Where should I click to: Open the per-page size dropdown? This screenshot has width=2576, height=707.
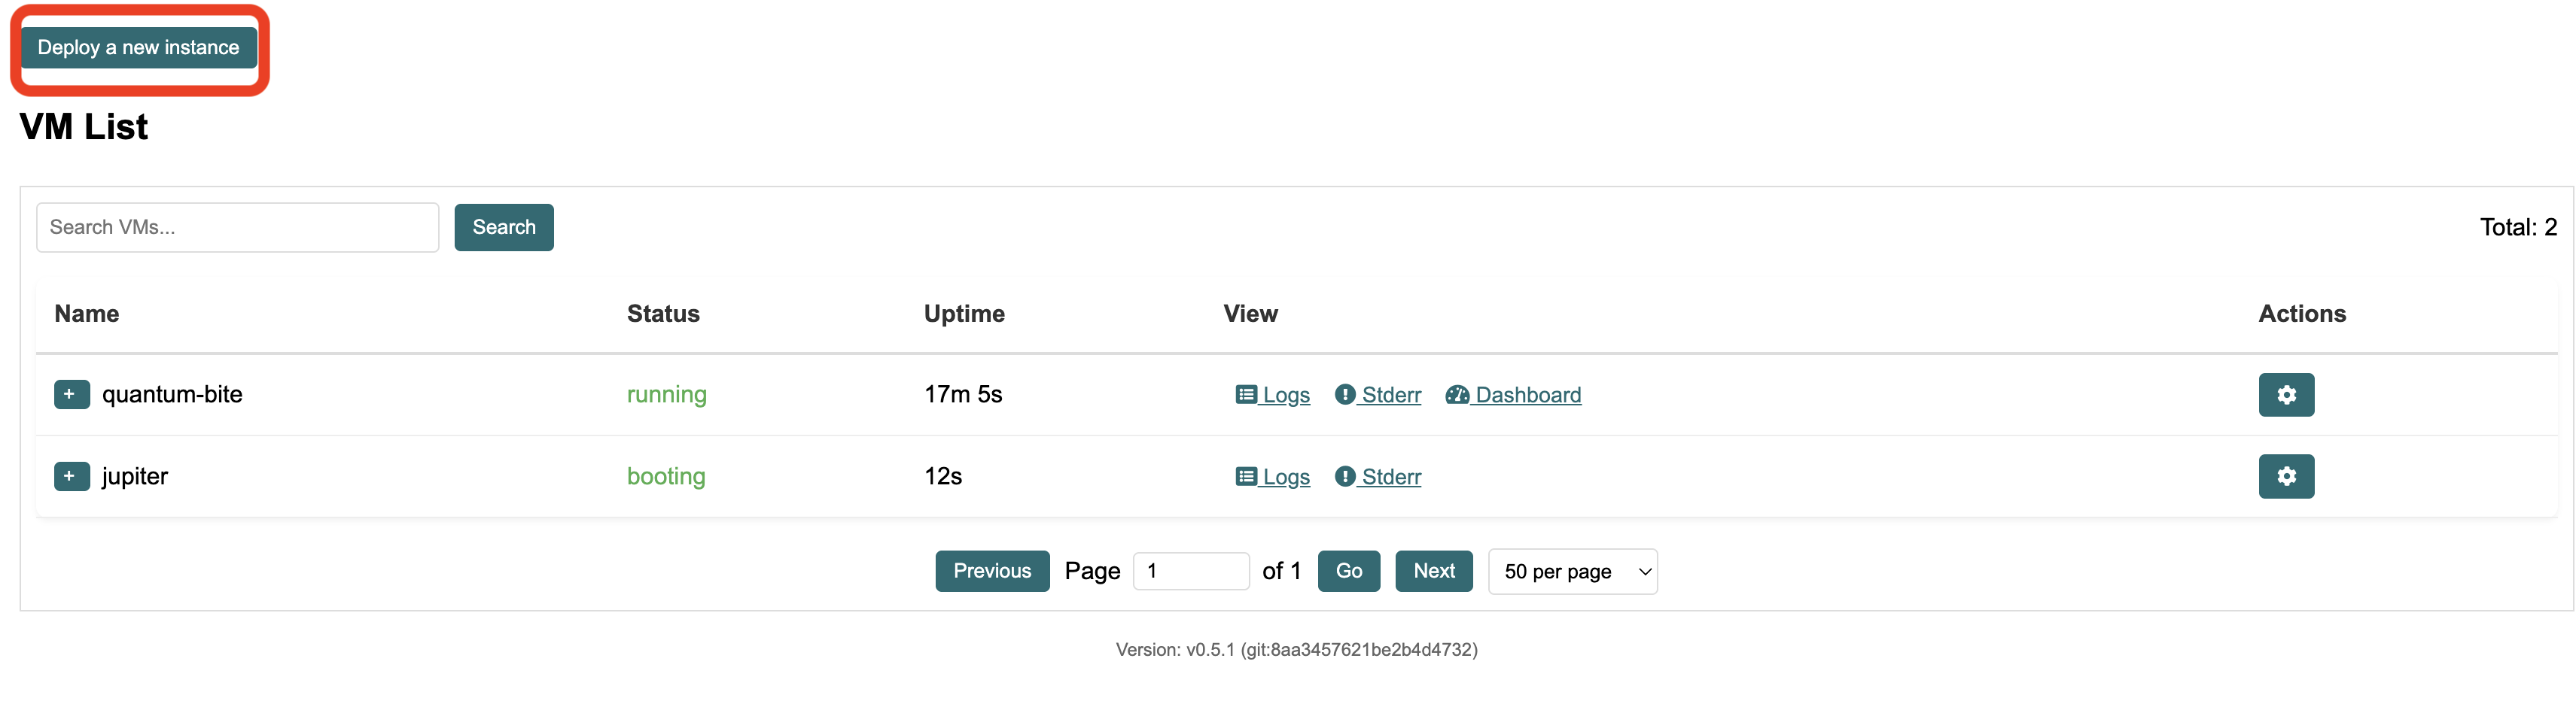pyautogui.click(x=1572, y=571)
